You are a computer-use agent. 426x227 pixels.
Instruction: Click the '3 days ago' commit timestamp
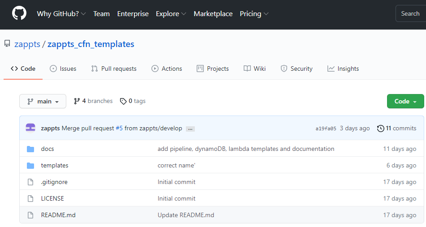click(355, 128)
